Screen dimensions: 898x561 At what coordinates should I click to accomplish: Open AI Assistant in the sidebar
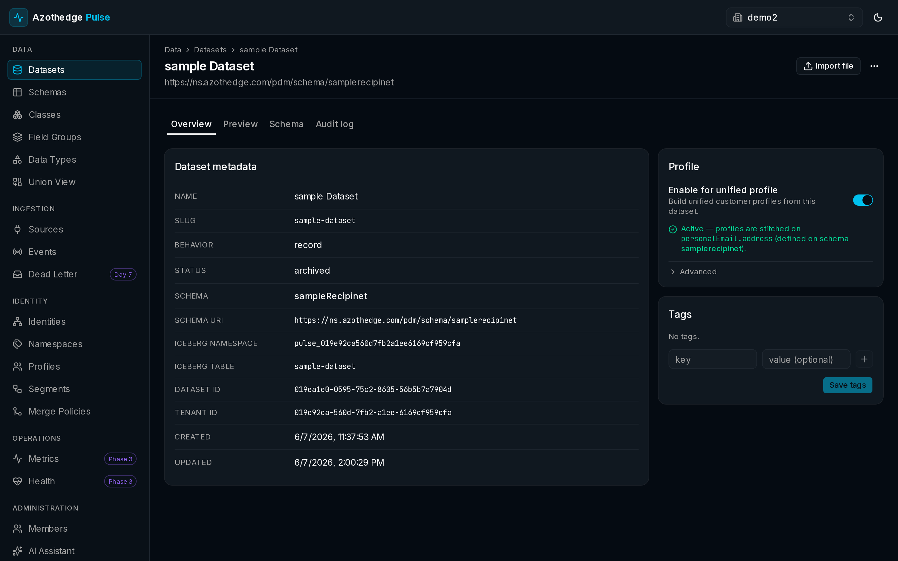tap(74, 551)
